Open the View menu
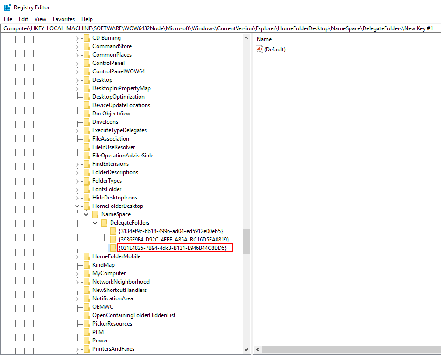The height and width of the screenshot is (355, 441). pyautogui.click(x=40, y=19)
